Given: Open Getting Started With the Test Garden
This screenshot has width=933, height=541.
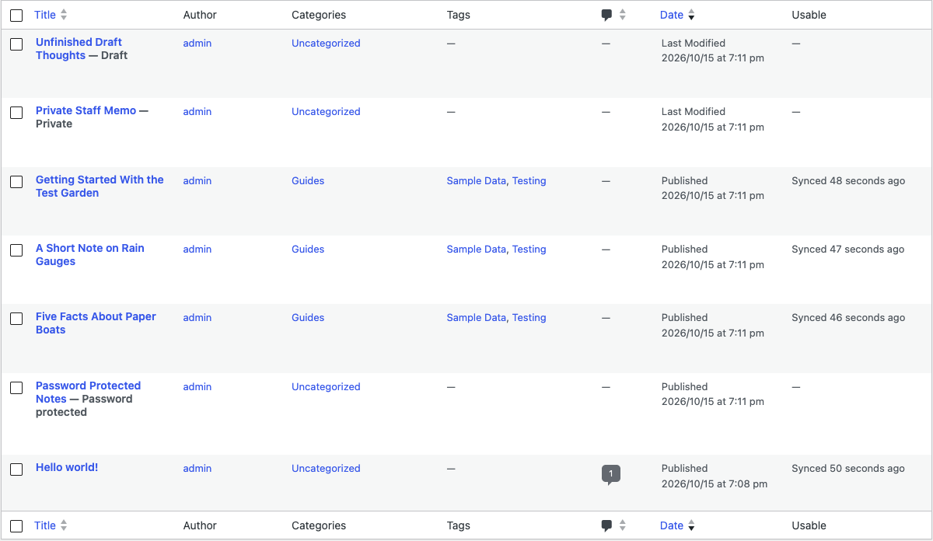Looking at the screenshot, I should coord(100,186).
